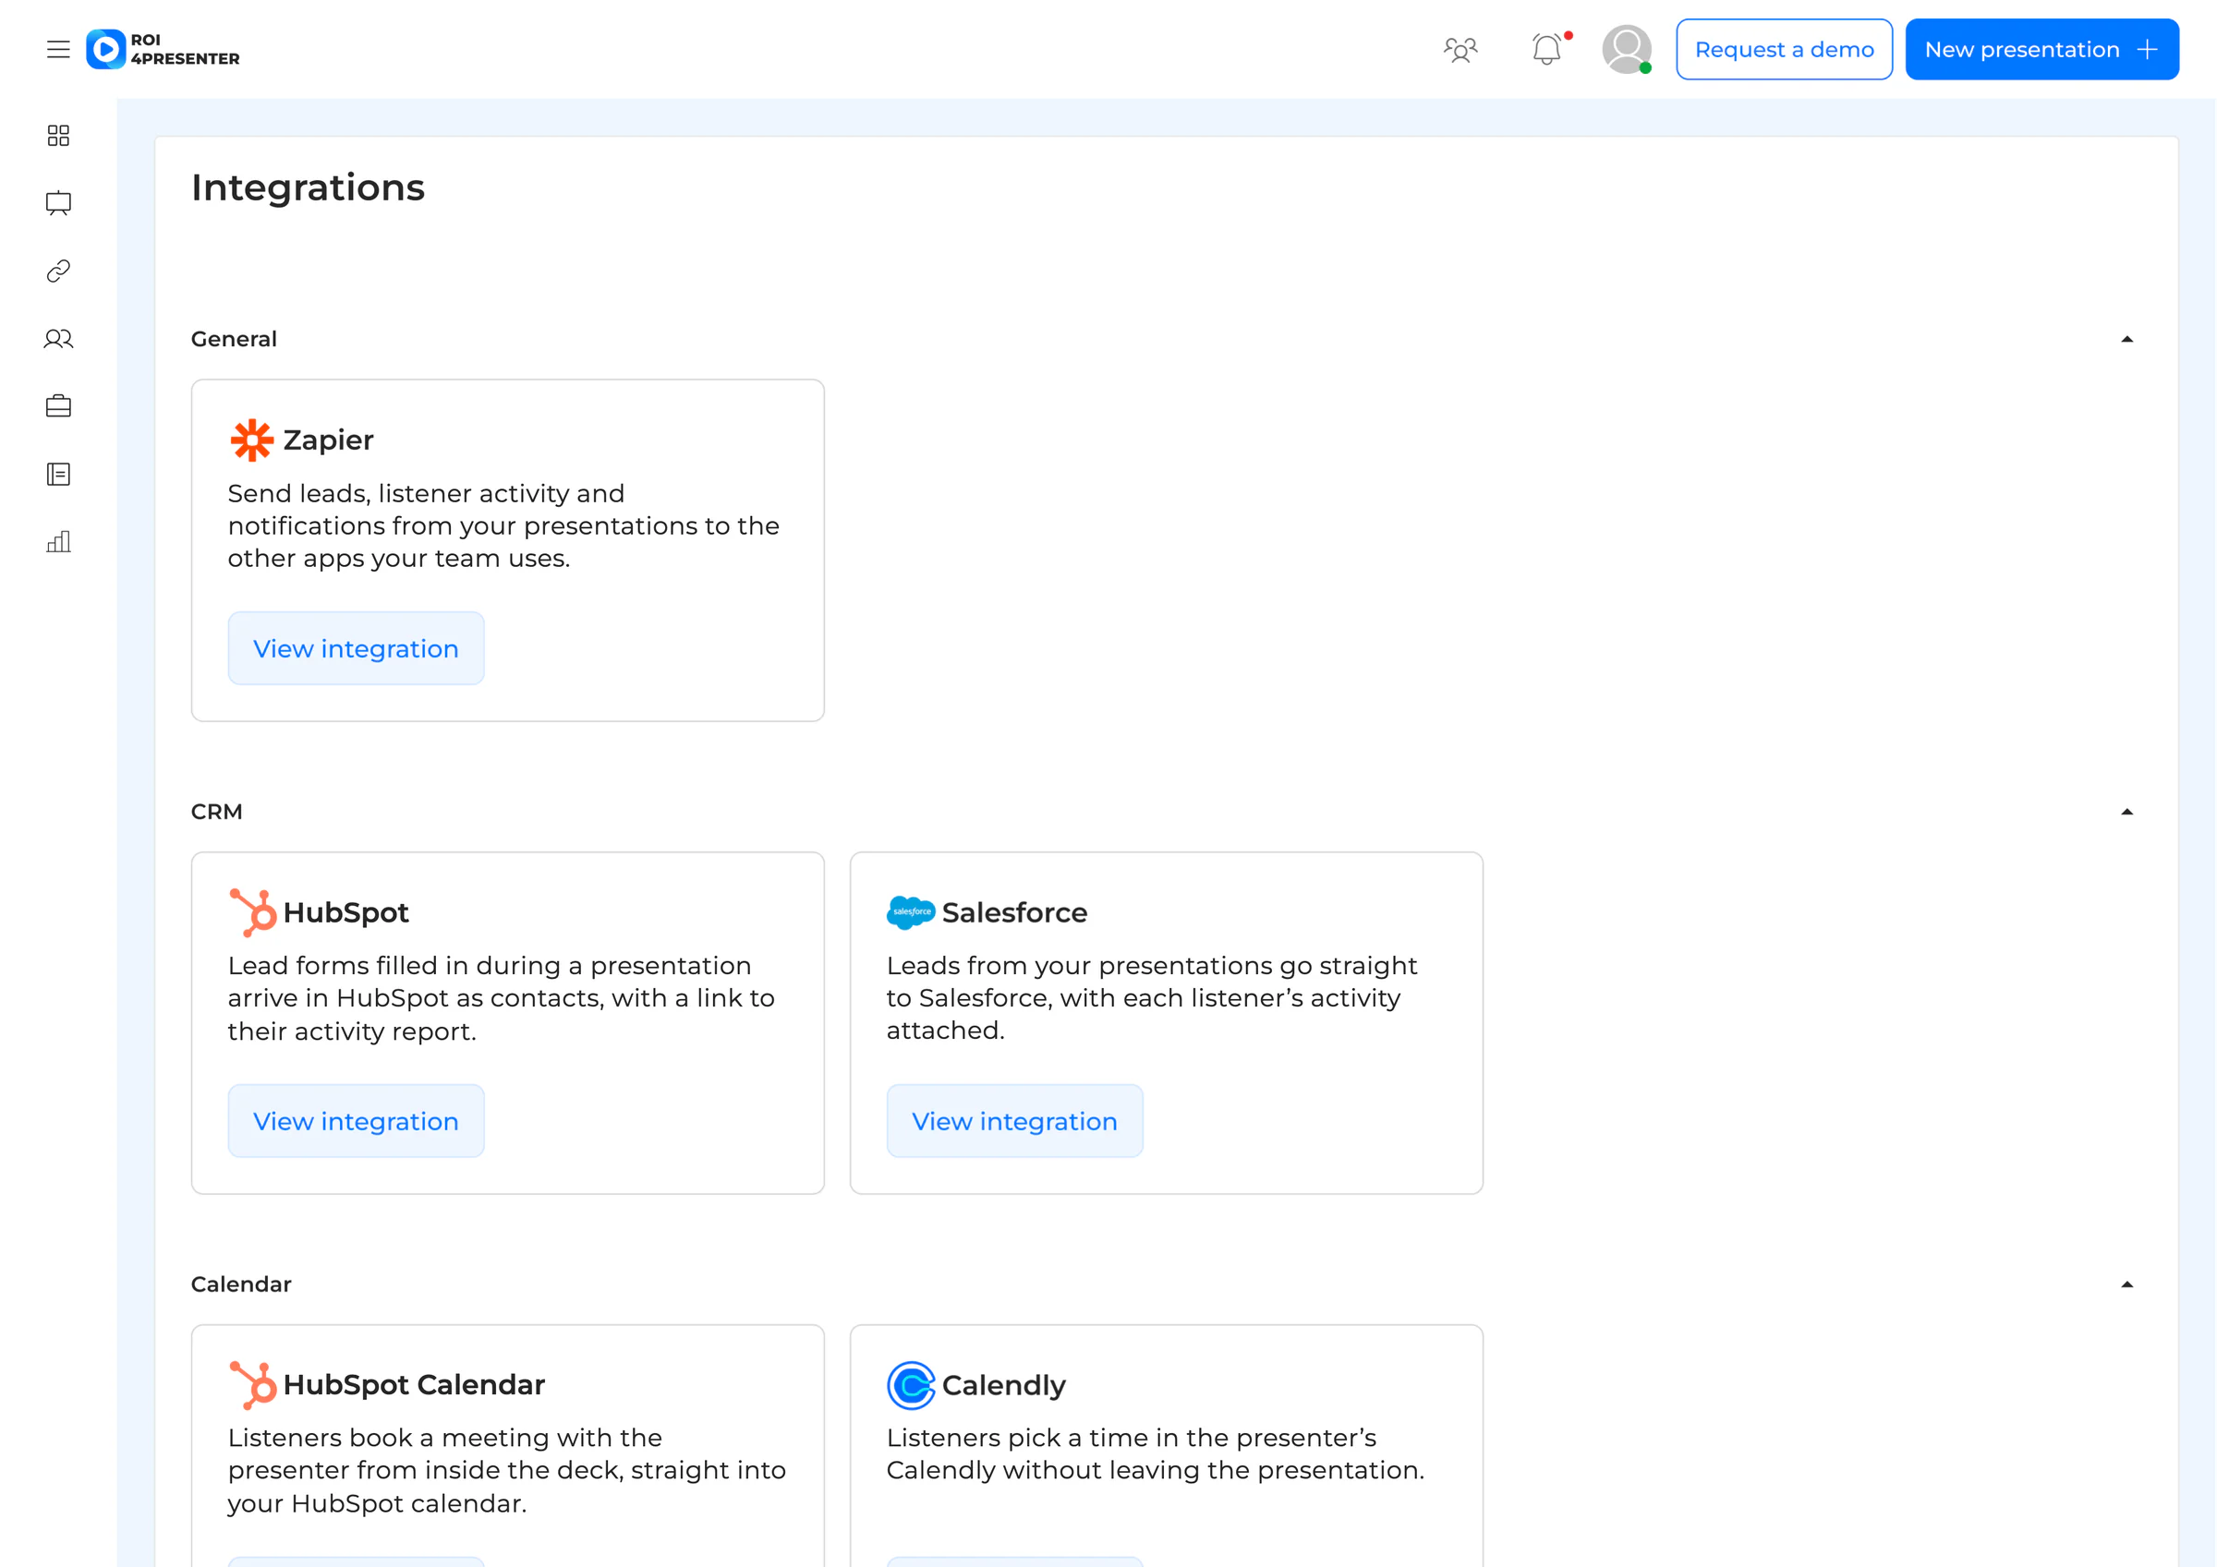Click the HubSpot lead forms description
Image resolution: width=2217 pixels, height=1567 pixels.
[502, 998]
